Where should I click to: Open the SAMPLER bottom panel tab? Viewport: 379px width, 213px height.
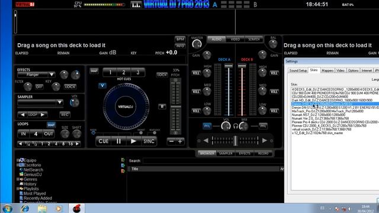coord(226,153)
